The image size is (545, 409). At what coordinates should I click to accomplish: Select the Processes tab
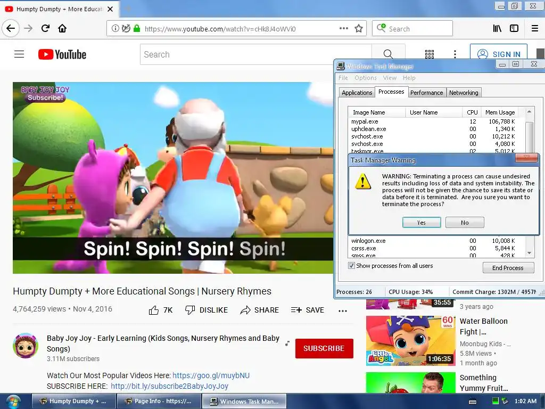[x=391, y=92]
